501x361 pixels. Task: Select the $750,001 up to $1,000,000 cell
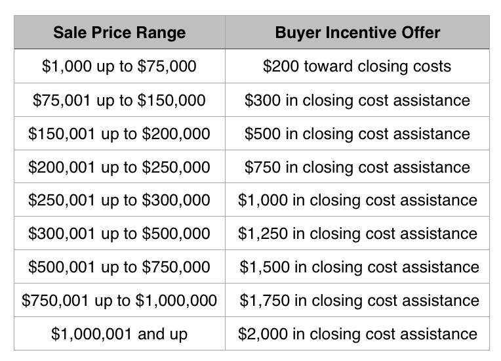coord(119,300)
